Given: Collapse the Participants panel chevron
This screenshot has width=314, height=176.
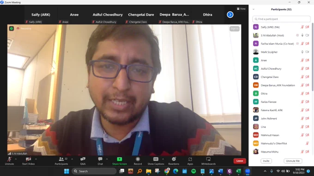Looking at the screenshot, I should click(x=254, y=9).
